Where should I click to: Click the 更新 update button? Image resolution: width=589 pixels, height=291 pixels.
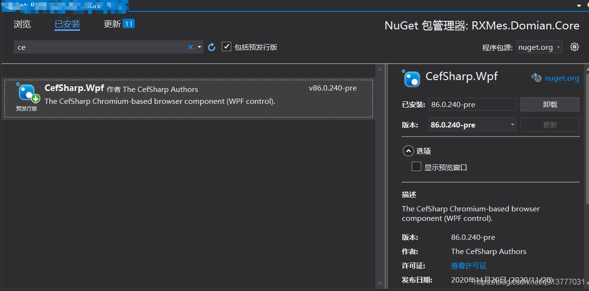click(549, 124)
